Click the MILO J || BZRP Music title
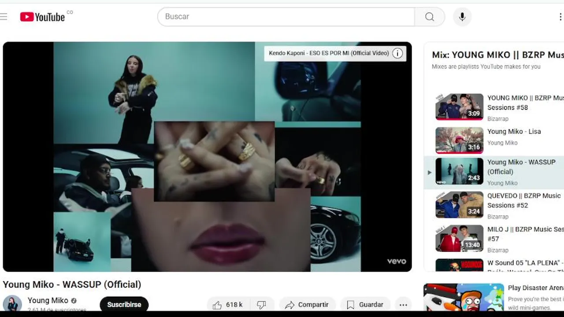The width and height of the screenshot is (564, 317). 526,234
